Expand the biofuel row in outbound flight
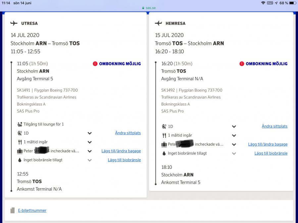 89,160
